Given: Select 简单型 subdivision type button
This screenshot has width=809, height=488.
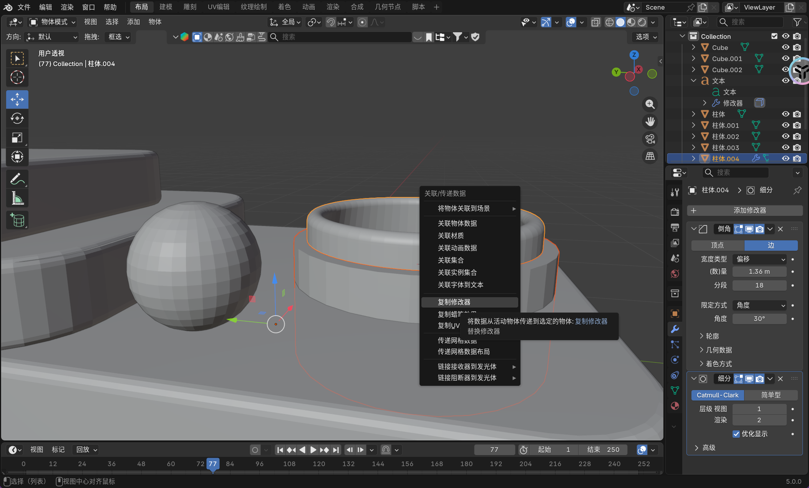Looking at the screenshot, I should (x=771, y=395).
